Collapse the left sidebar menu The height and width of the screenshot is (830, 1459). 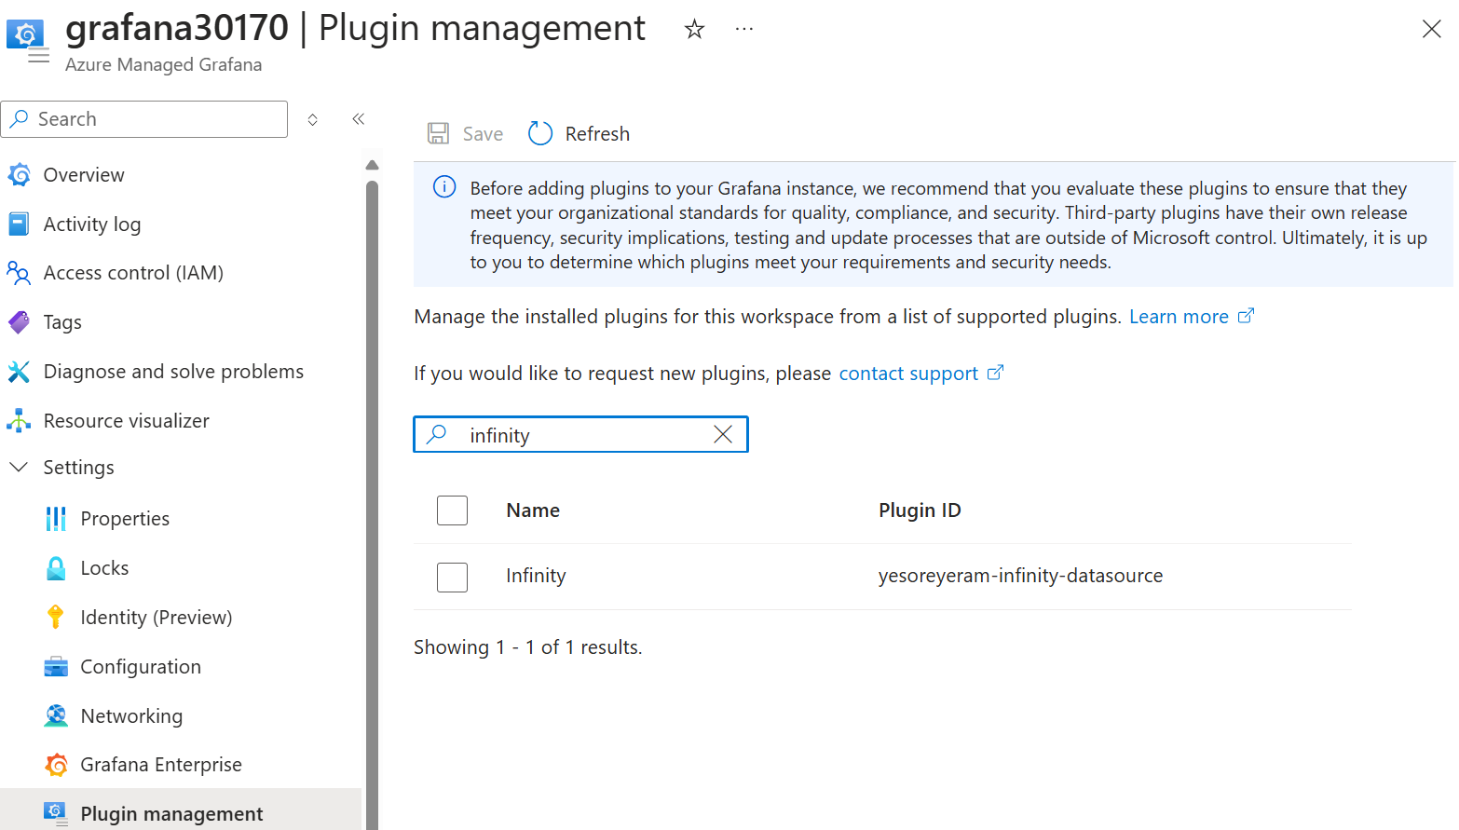(359, 119)
